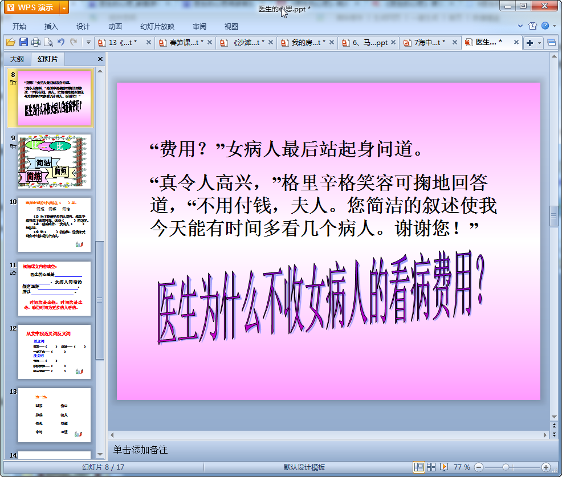
Task: Open the 动画 menu tab
Action: click(x=115, y=27)
